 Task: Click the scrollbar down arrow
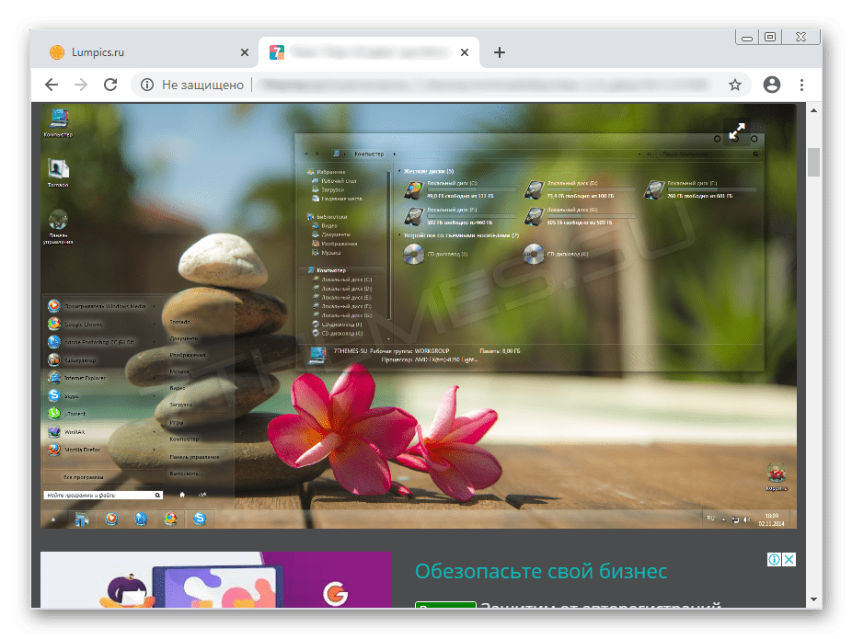813,600
